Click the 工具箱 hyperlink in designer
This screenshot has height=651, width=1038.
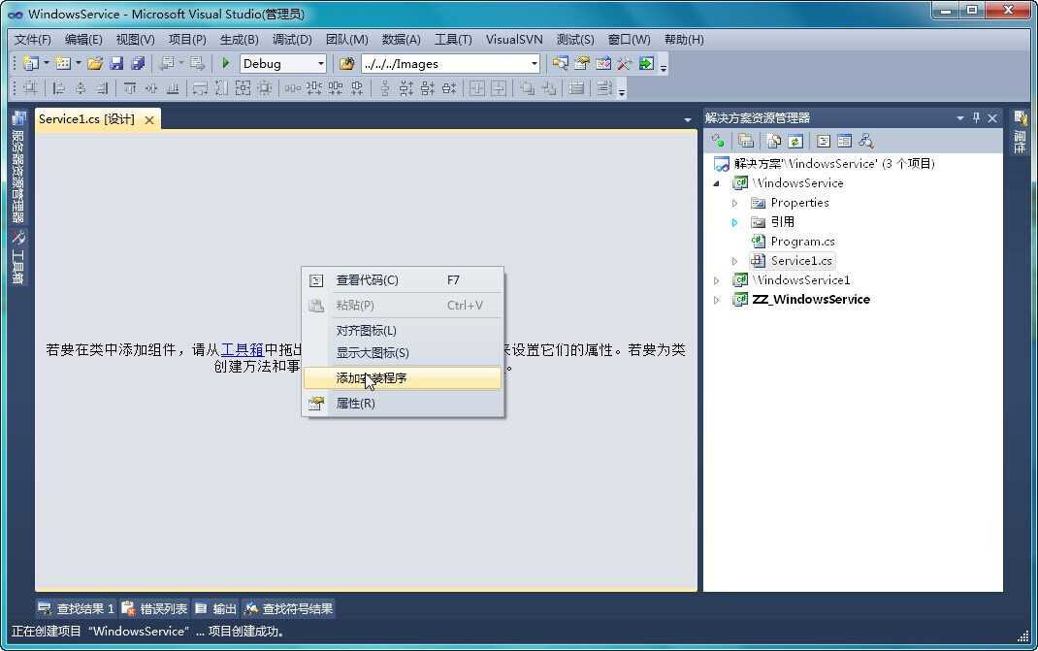(243, 349)
